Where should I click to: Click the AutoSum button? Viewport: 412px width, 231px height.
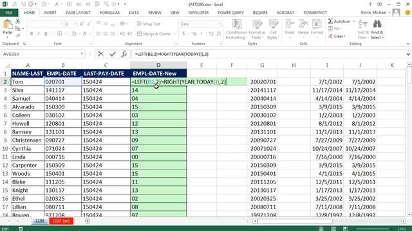pos(339,21)
